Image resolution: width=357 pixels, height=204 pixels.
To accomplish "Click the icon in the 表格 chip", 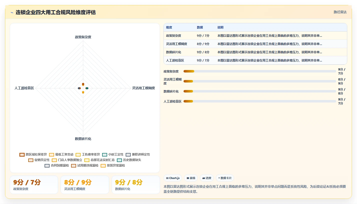I will [x=188, y=178].
